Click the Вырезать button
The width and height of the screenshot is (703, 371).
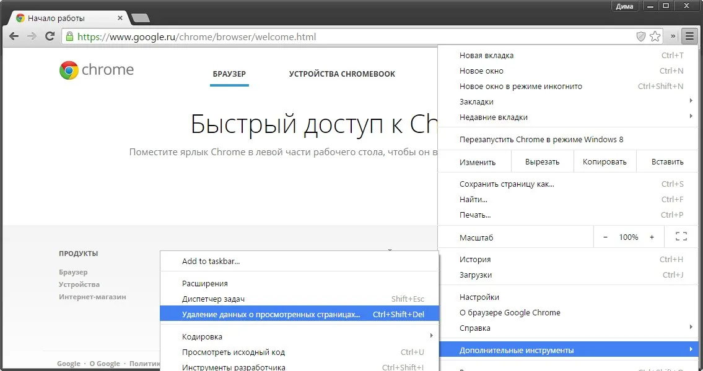pyautogui.click(x=542, y=162)
